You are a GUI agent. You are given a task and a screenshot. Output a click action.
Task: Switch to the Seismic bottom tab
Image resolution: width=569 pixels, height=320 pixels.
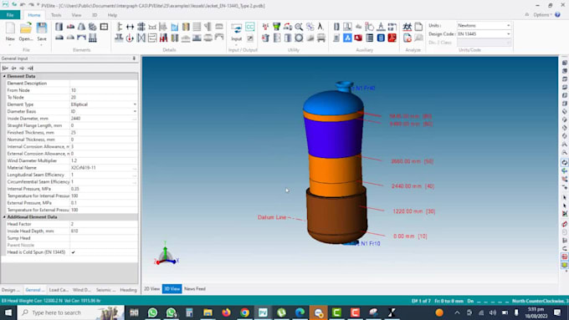click(105, 290)
